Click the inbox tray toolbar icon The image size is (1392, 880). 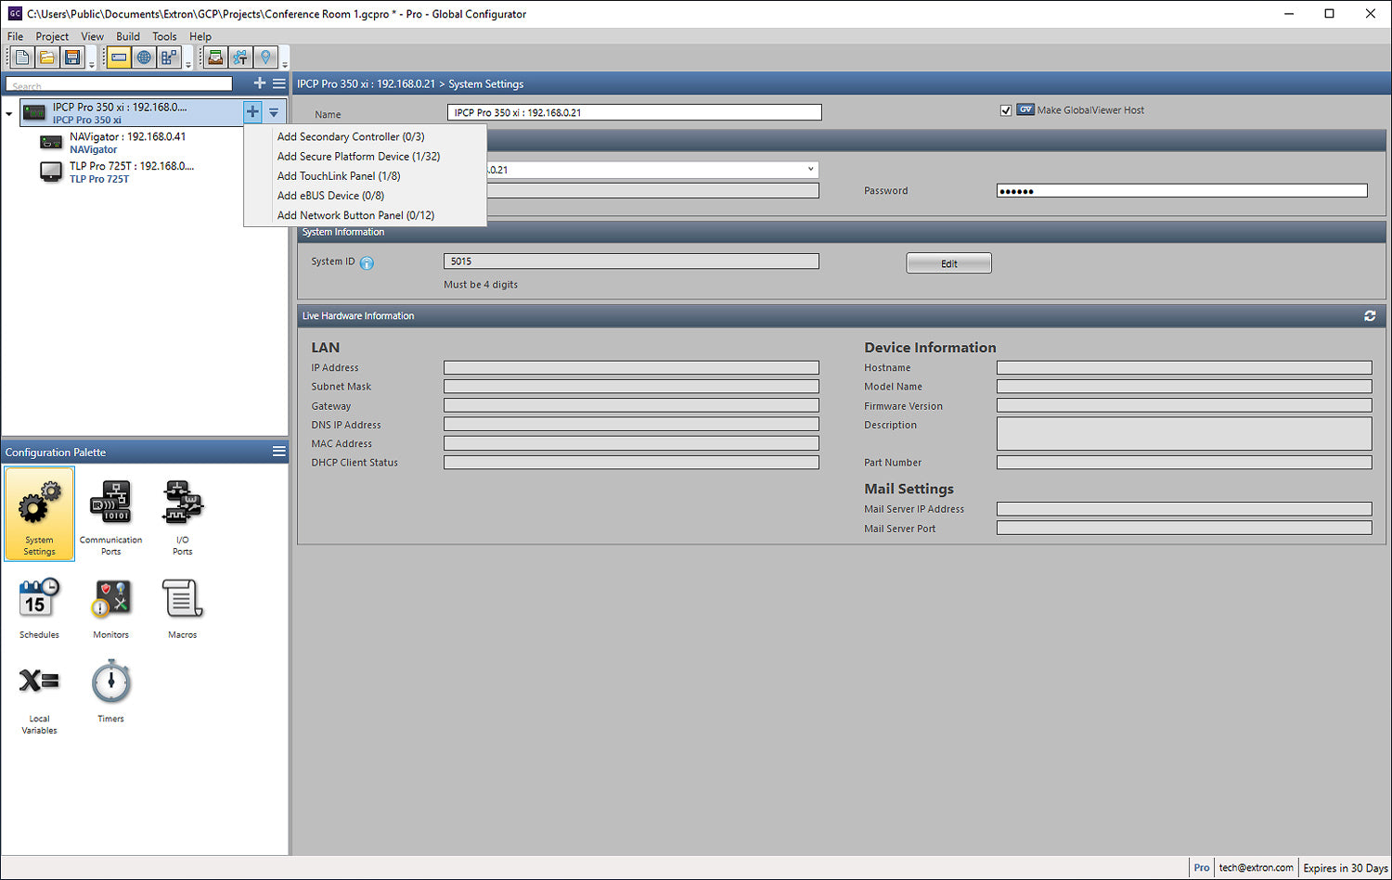tap(215, 57)
